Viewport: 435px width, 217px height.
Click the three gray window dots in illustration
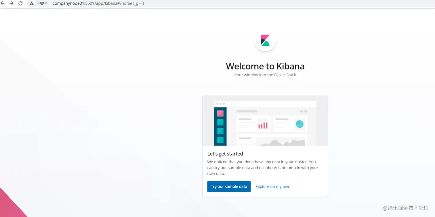click(x=220, y=104)
